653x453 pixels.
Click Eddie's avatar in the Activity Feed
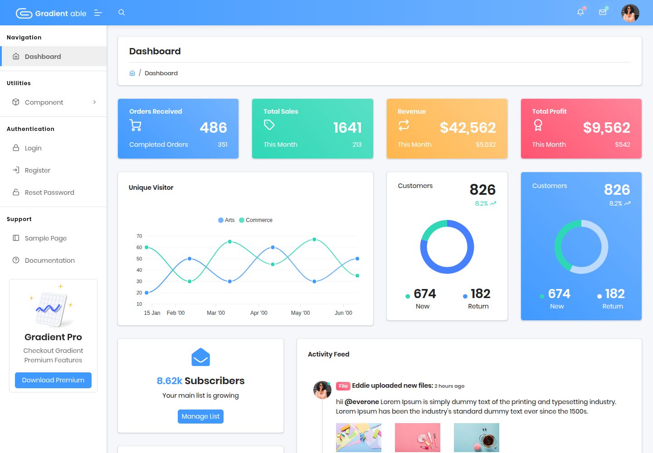pos(322,390)
